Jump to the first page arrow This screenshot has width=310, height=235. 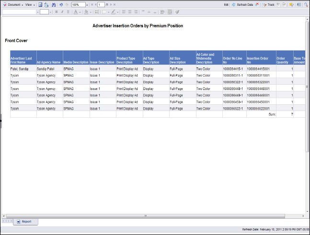(91, 4)
